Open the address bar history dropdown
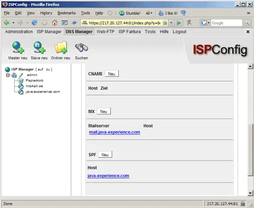The height and width of the screenshot is (208, 254). coord(171,23)
